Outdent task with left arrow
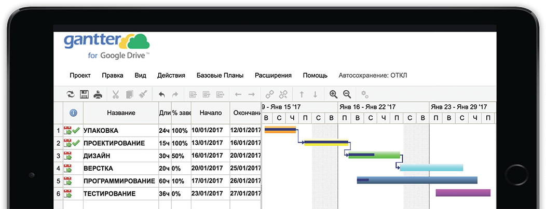 point(238,94)
